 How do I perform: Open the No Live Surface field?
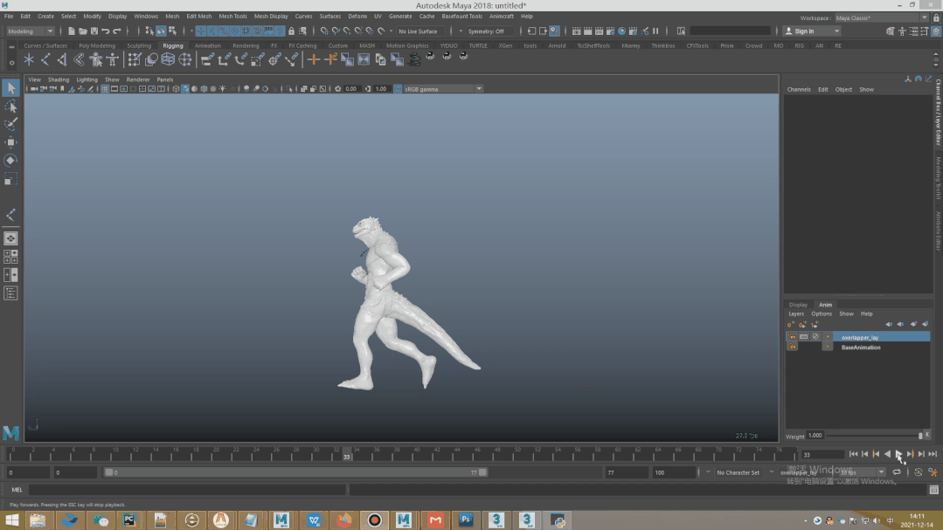[419, 31]
